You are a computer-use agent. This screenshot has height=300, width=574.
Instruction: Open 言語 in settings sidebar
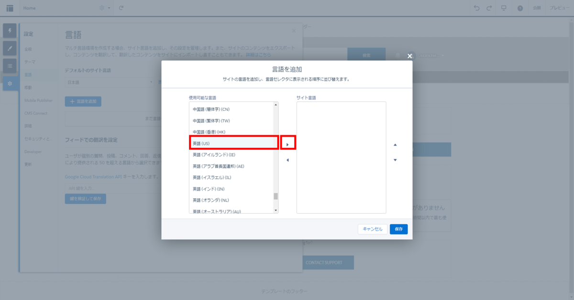[28, 75]
